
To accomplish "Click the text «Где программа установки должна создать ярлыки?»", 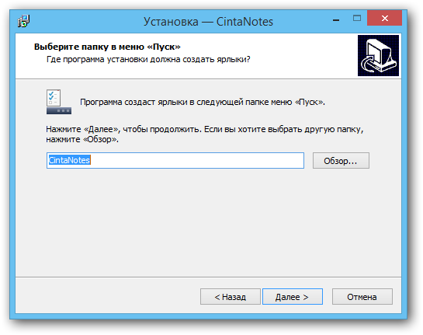I will tap(148, 59).
